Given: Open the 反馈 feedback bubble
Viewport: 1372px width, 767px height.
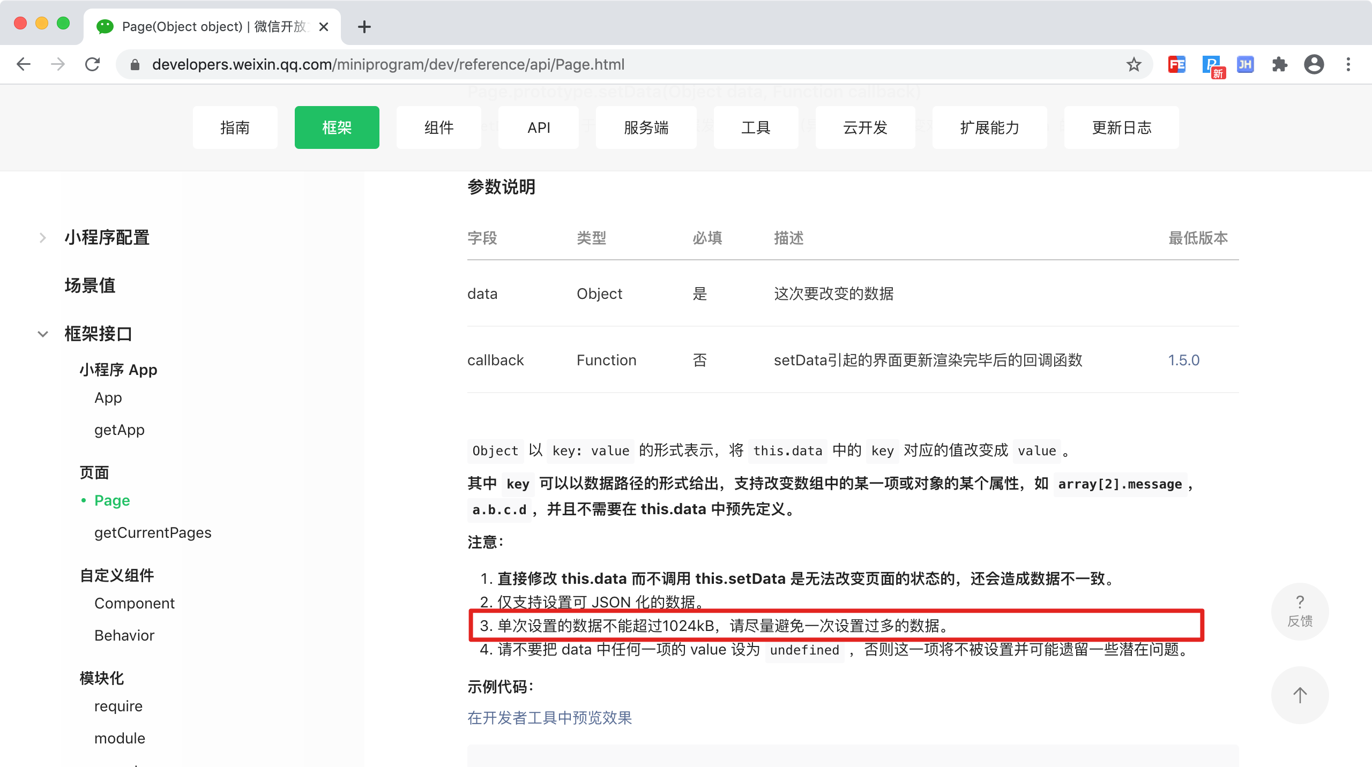Looking at the screenshot, I should point(1300,611).
